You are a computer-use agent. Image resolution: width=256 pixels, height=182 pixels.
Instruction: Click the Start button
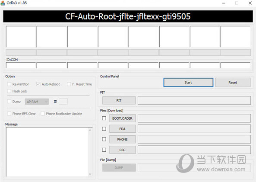click(188, 83)
